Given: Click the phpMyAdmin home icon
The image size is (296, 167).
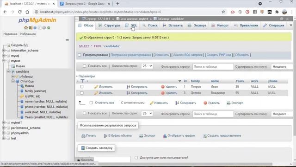Looking at the screenshot, I should (x=26, y=28).
